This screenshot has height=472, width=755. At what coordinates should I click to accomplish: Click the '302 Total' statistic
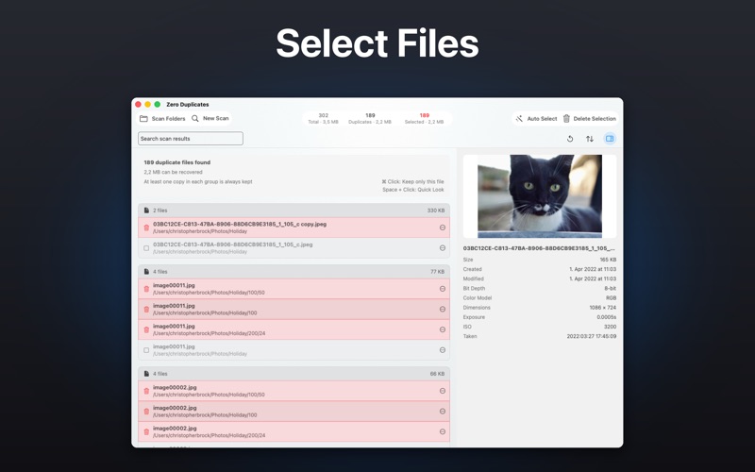[x=323, y=119]
